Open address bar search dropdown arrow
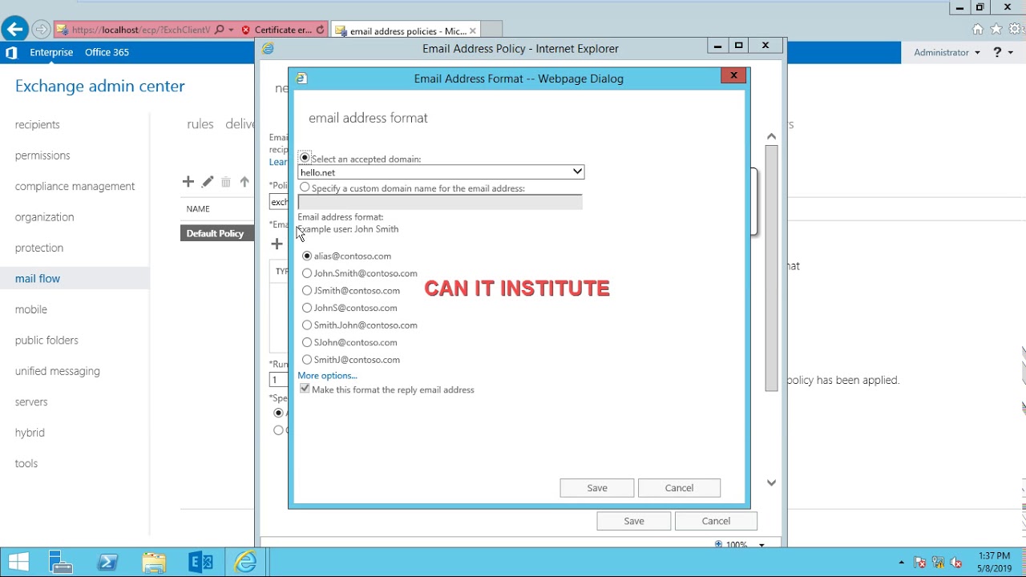The image size is (1026, 577). [x=232, y=30]
